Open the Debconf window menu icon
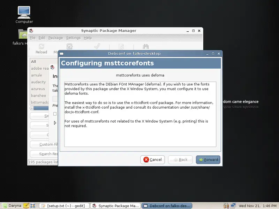 (62, 54)
